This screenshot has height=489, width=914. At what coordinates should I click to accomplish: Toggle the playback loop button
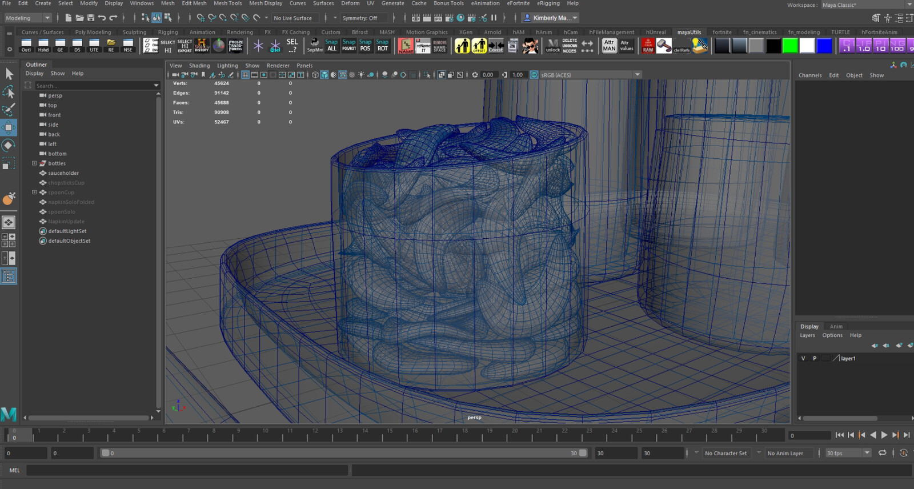click(882, 453)
